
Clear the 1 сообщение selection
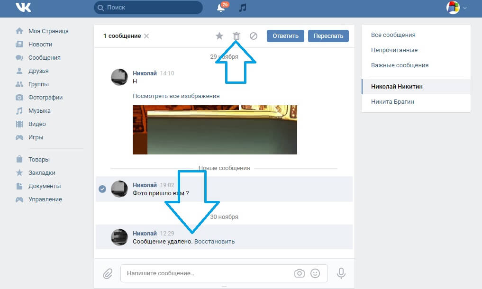(146, 36)
